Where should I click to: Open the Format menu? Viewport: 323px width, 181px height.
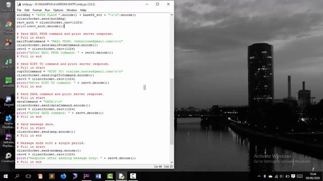pyautogui.click(x=37, y=10)
